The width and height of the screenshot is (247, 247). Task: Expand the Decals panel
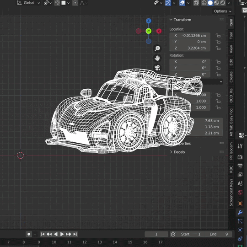[171, 152]
